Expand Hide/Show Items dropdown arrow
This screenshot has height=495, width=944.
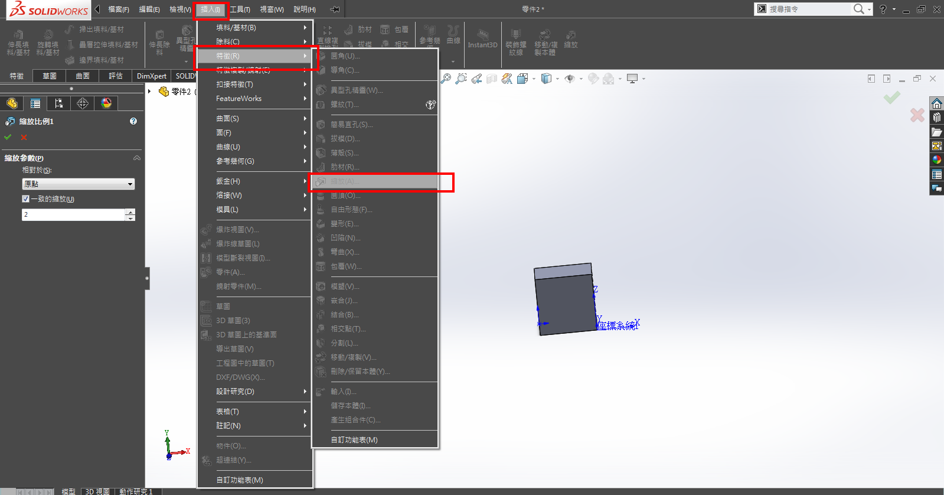point(581,79)
